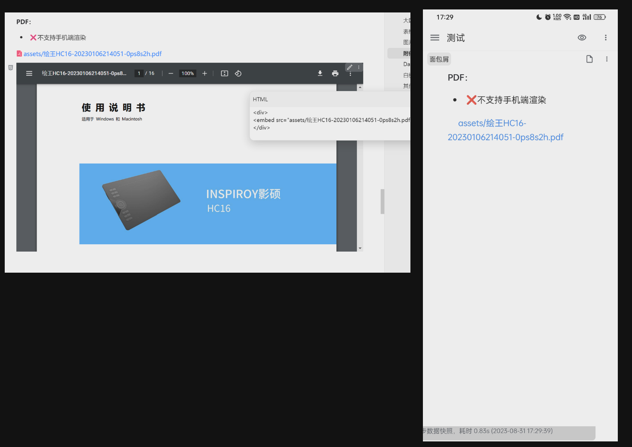Tap the mobile Wi-Fi status icon

point(567,17)
